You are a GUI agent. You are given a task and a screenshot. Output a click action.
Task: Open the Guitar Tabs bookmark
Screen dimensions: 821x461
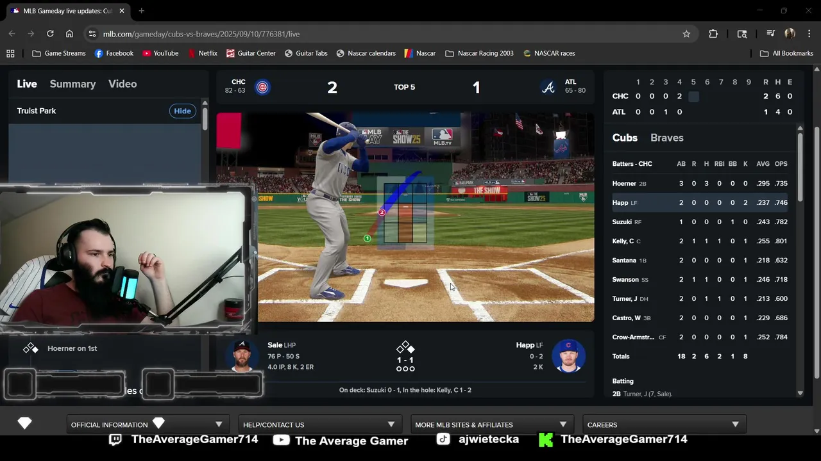click(x=306, y=53)
